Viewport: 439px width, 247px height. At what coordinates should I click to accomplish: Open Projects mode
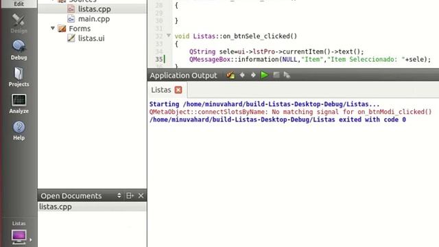point(19,77)
